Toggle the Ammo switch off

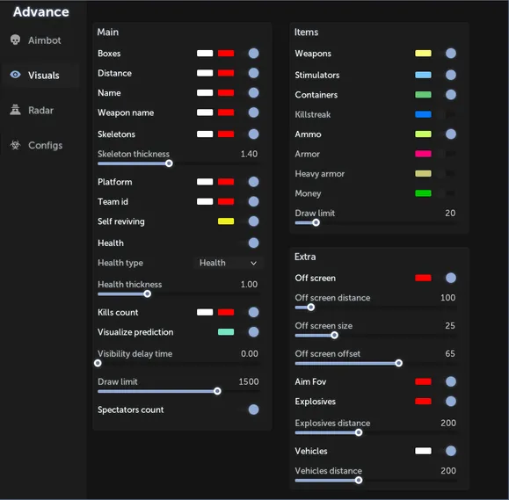coord(448,134)
